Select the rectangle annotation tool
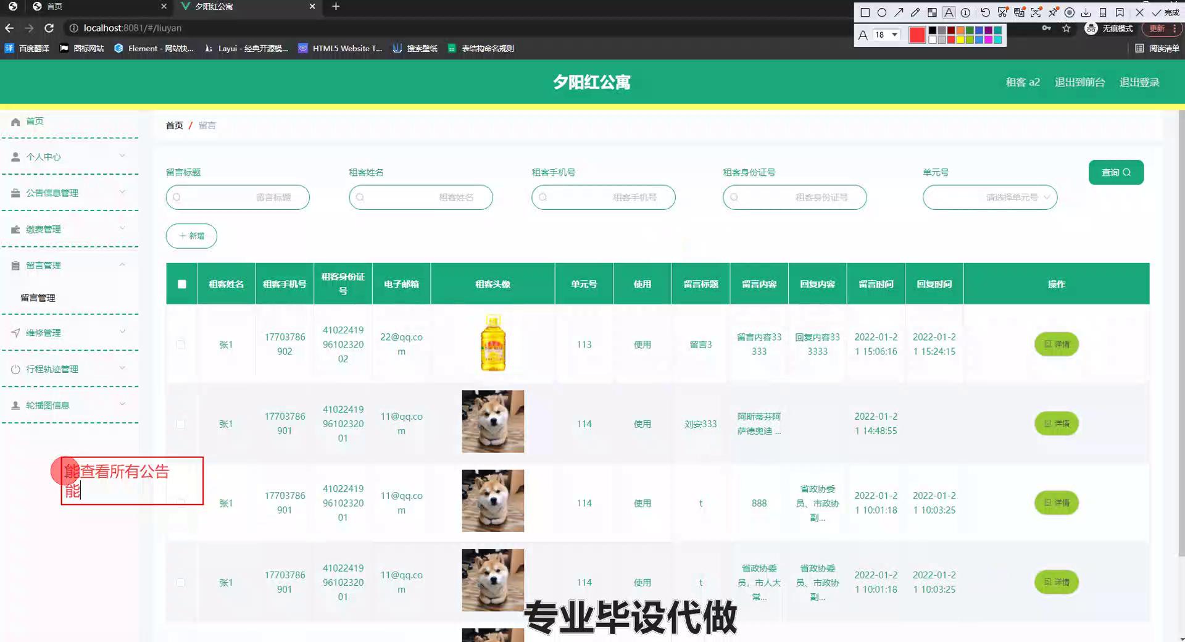 point(865,12)
